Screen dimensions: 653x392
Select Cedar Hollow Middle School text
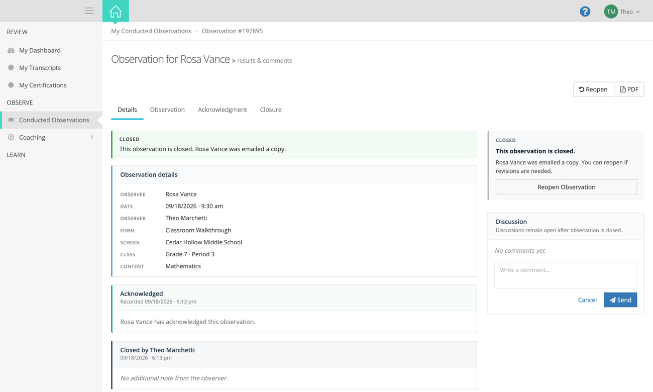(203, 242)
